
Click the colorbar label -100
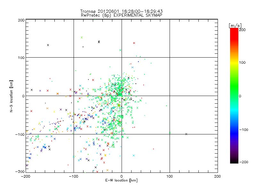point(244,130)
